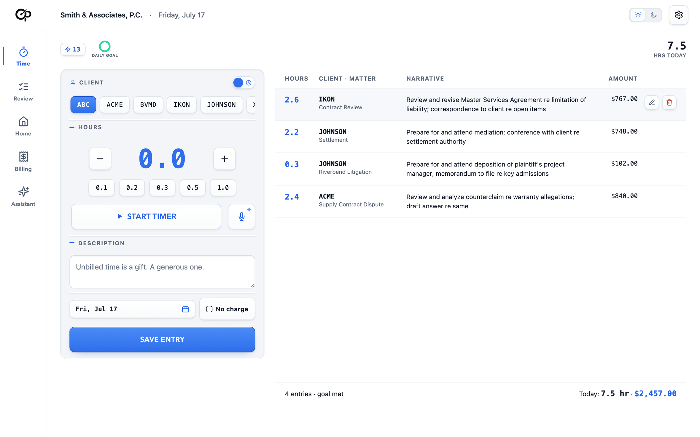
Task: Click the 2.2 hours value
Action: (x=292, y=132)
